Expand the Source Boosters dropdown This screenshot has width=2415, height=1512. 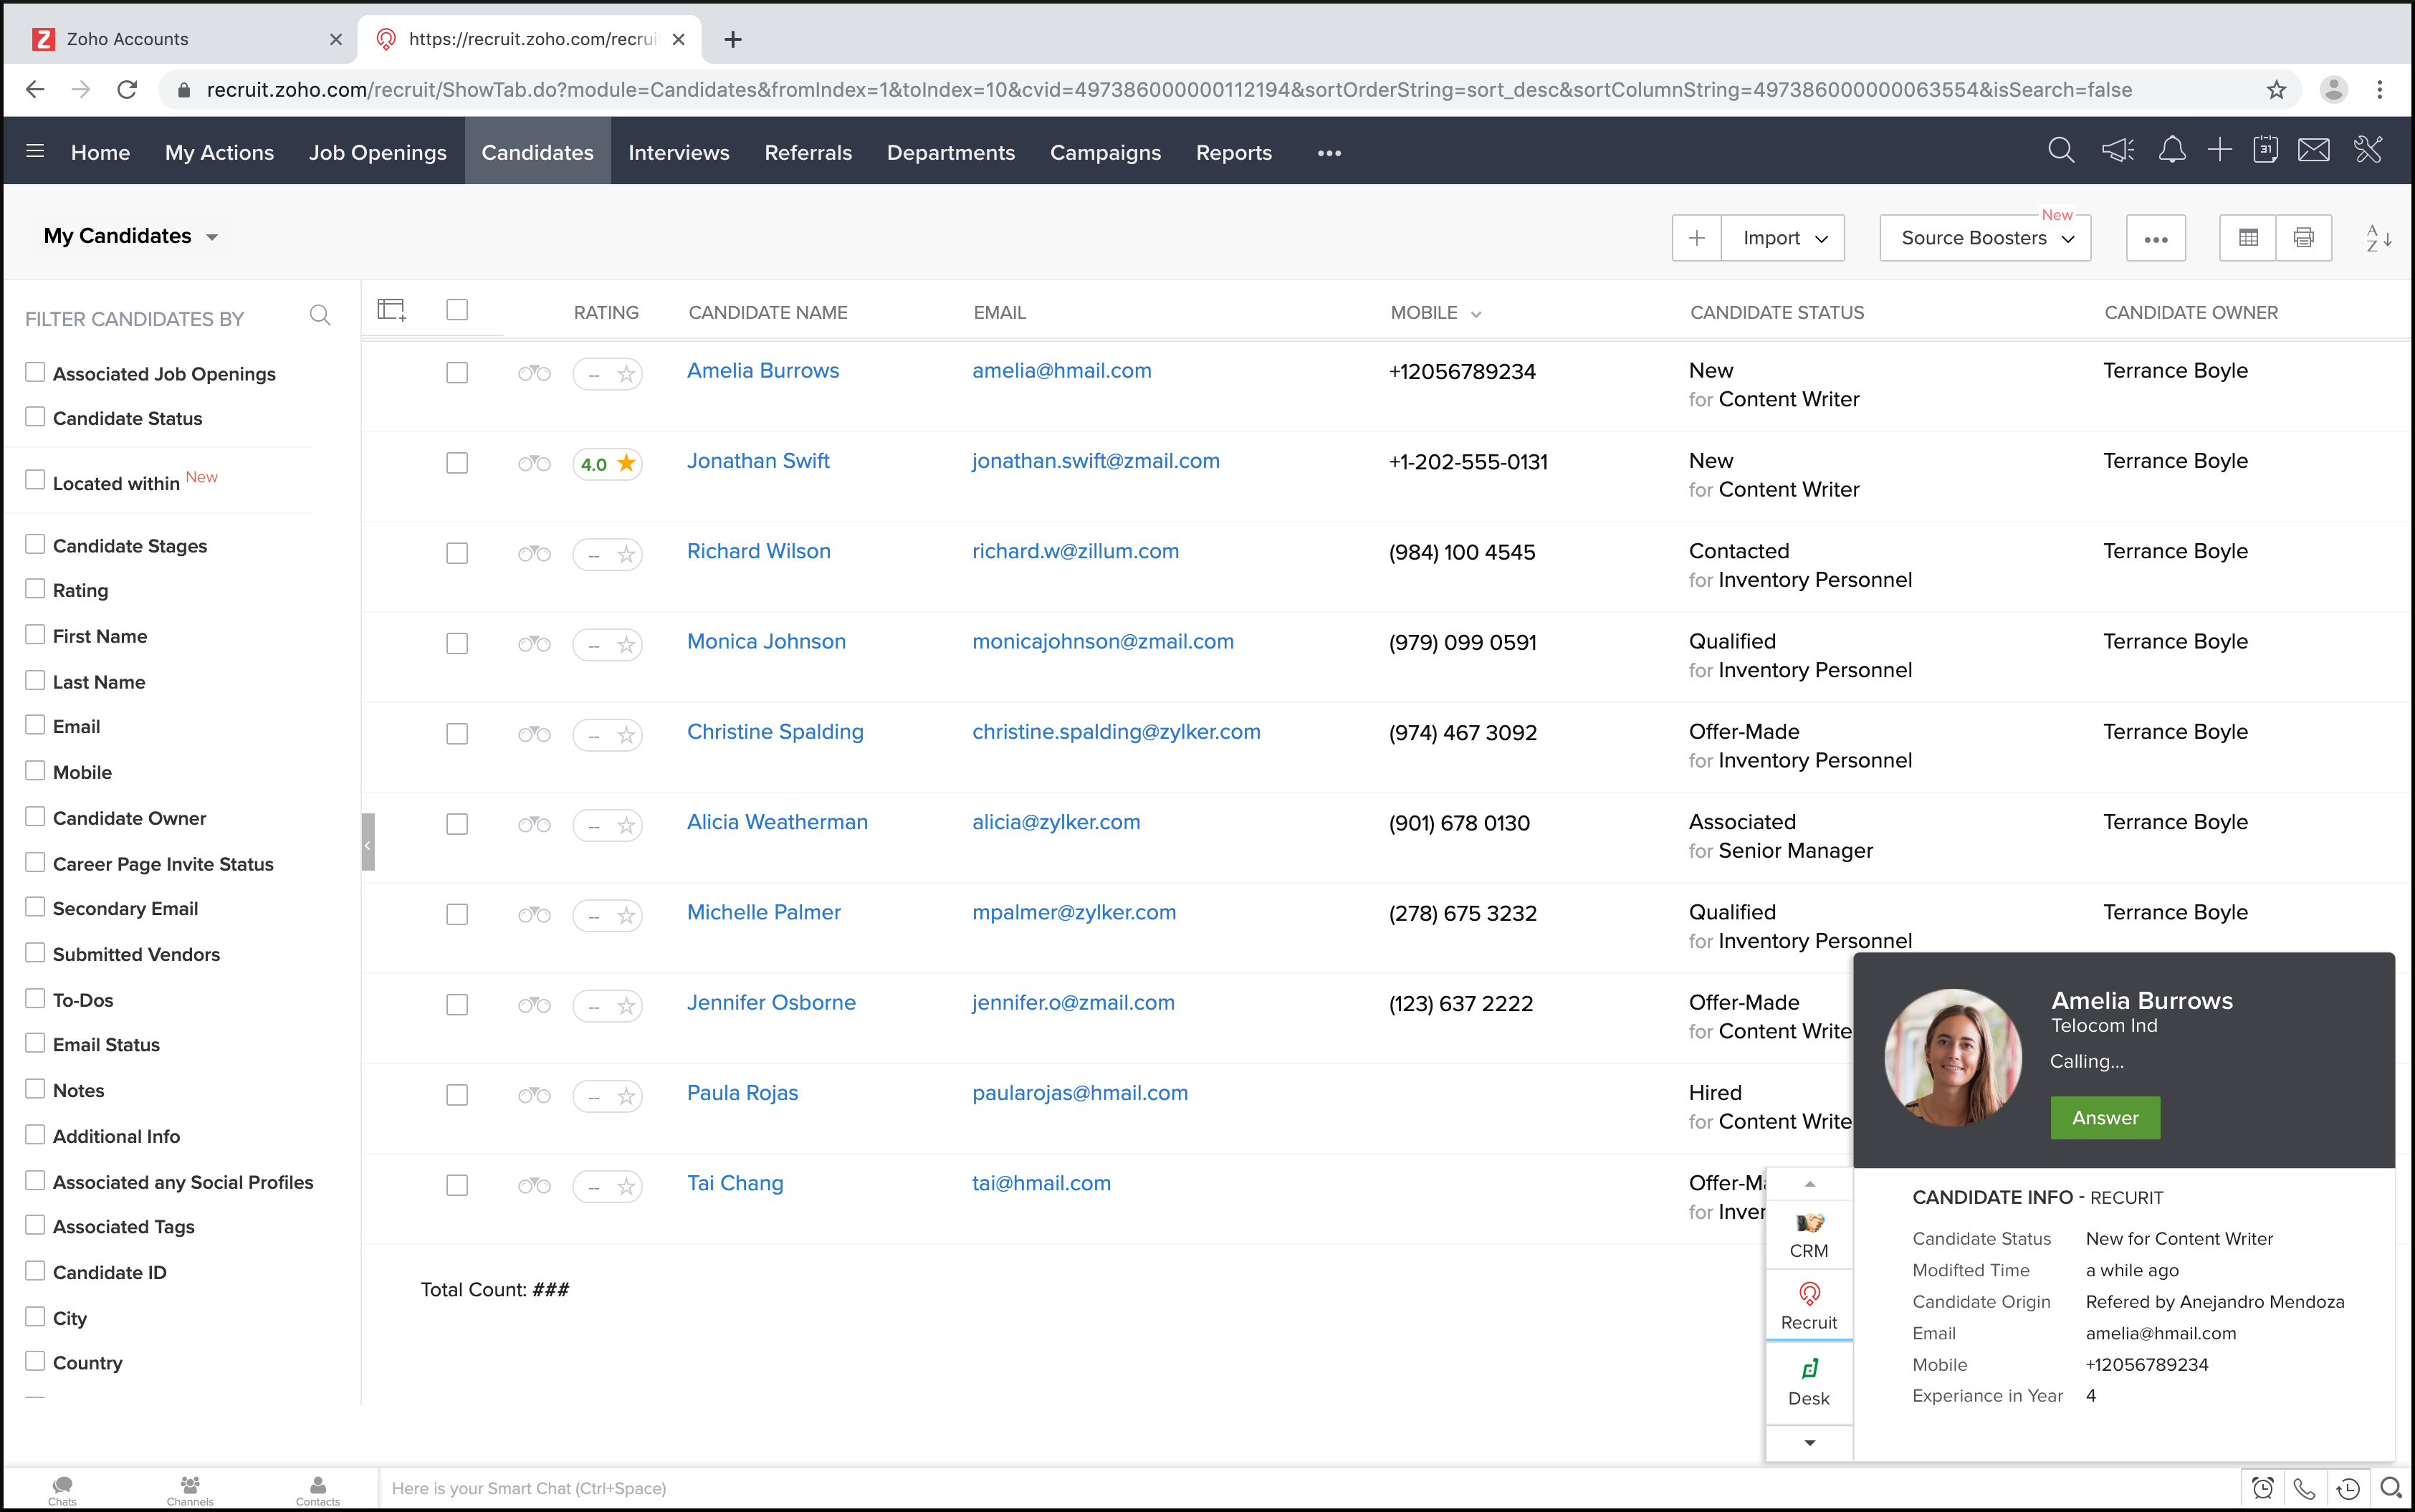click(1986, 238)
